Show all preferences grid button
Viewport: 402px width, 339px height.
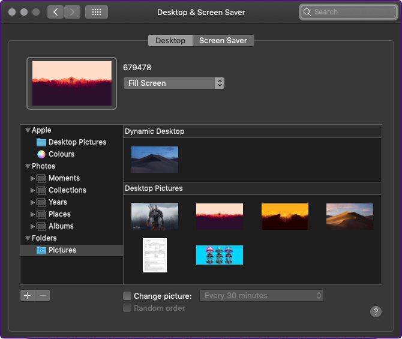(x=97, y=12)
